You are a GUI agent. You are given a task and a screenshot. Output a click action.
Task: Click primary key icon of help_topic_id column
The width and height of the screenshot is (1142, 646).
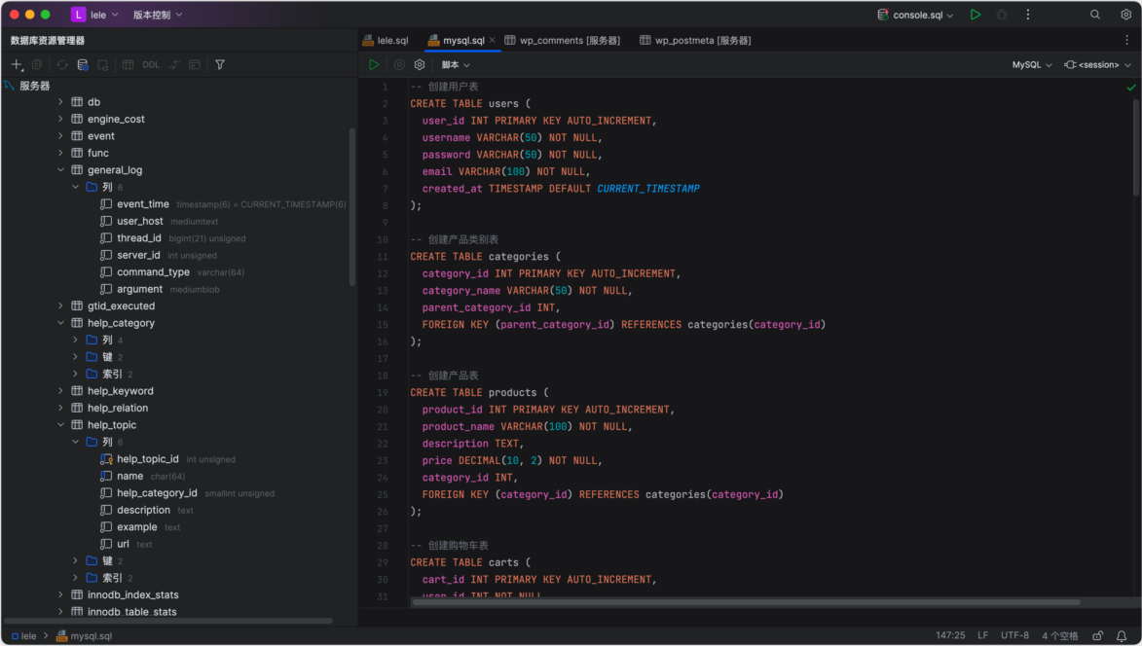105,459
